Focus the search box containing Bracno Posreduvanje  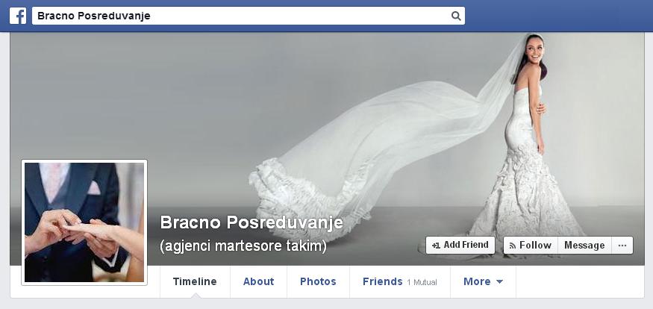pyautogui.click(x=239, y=16)
